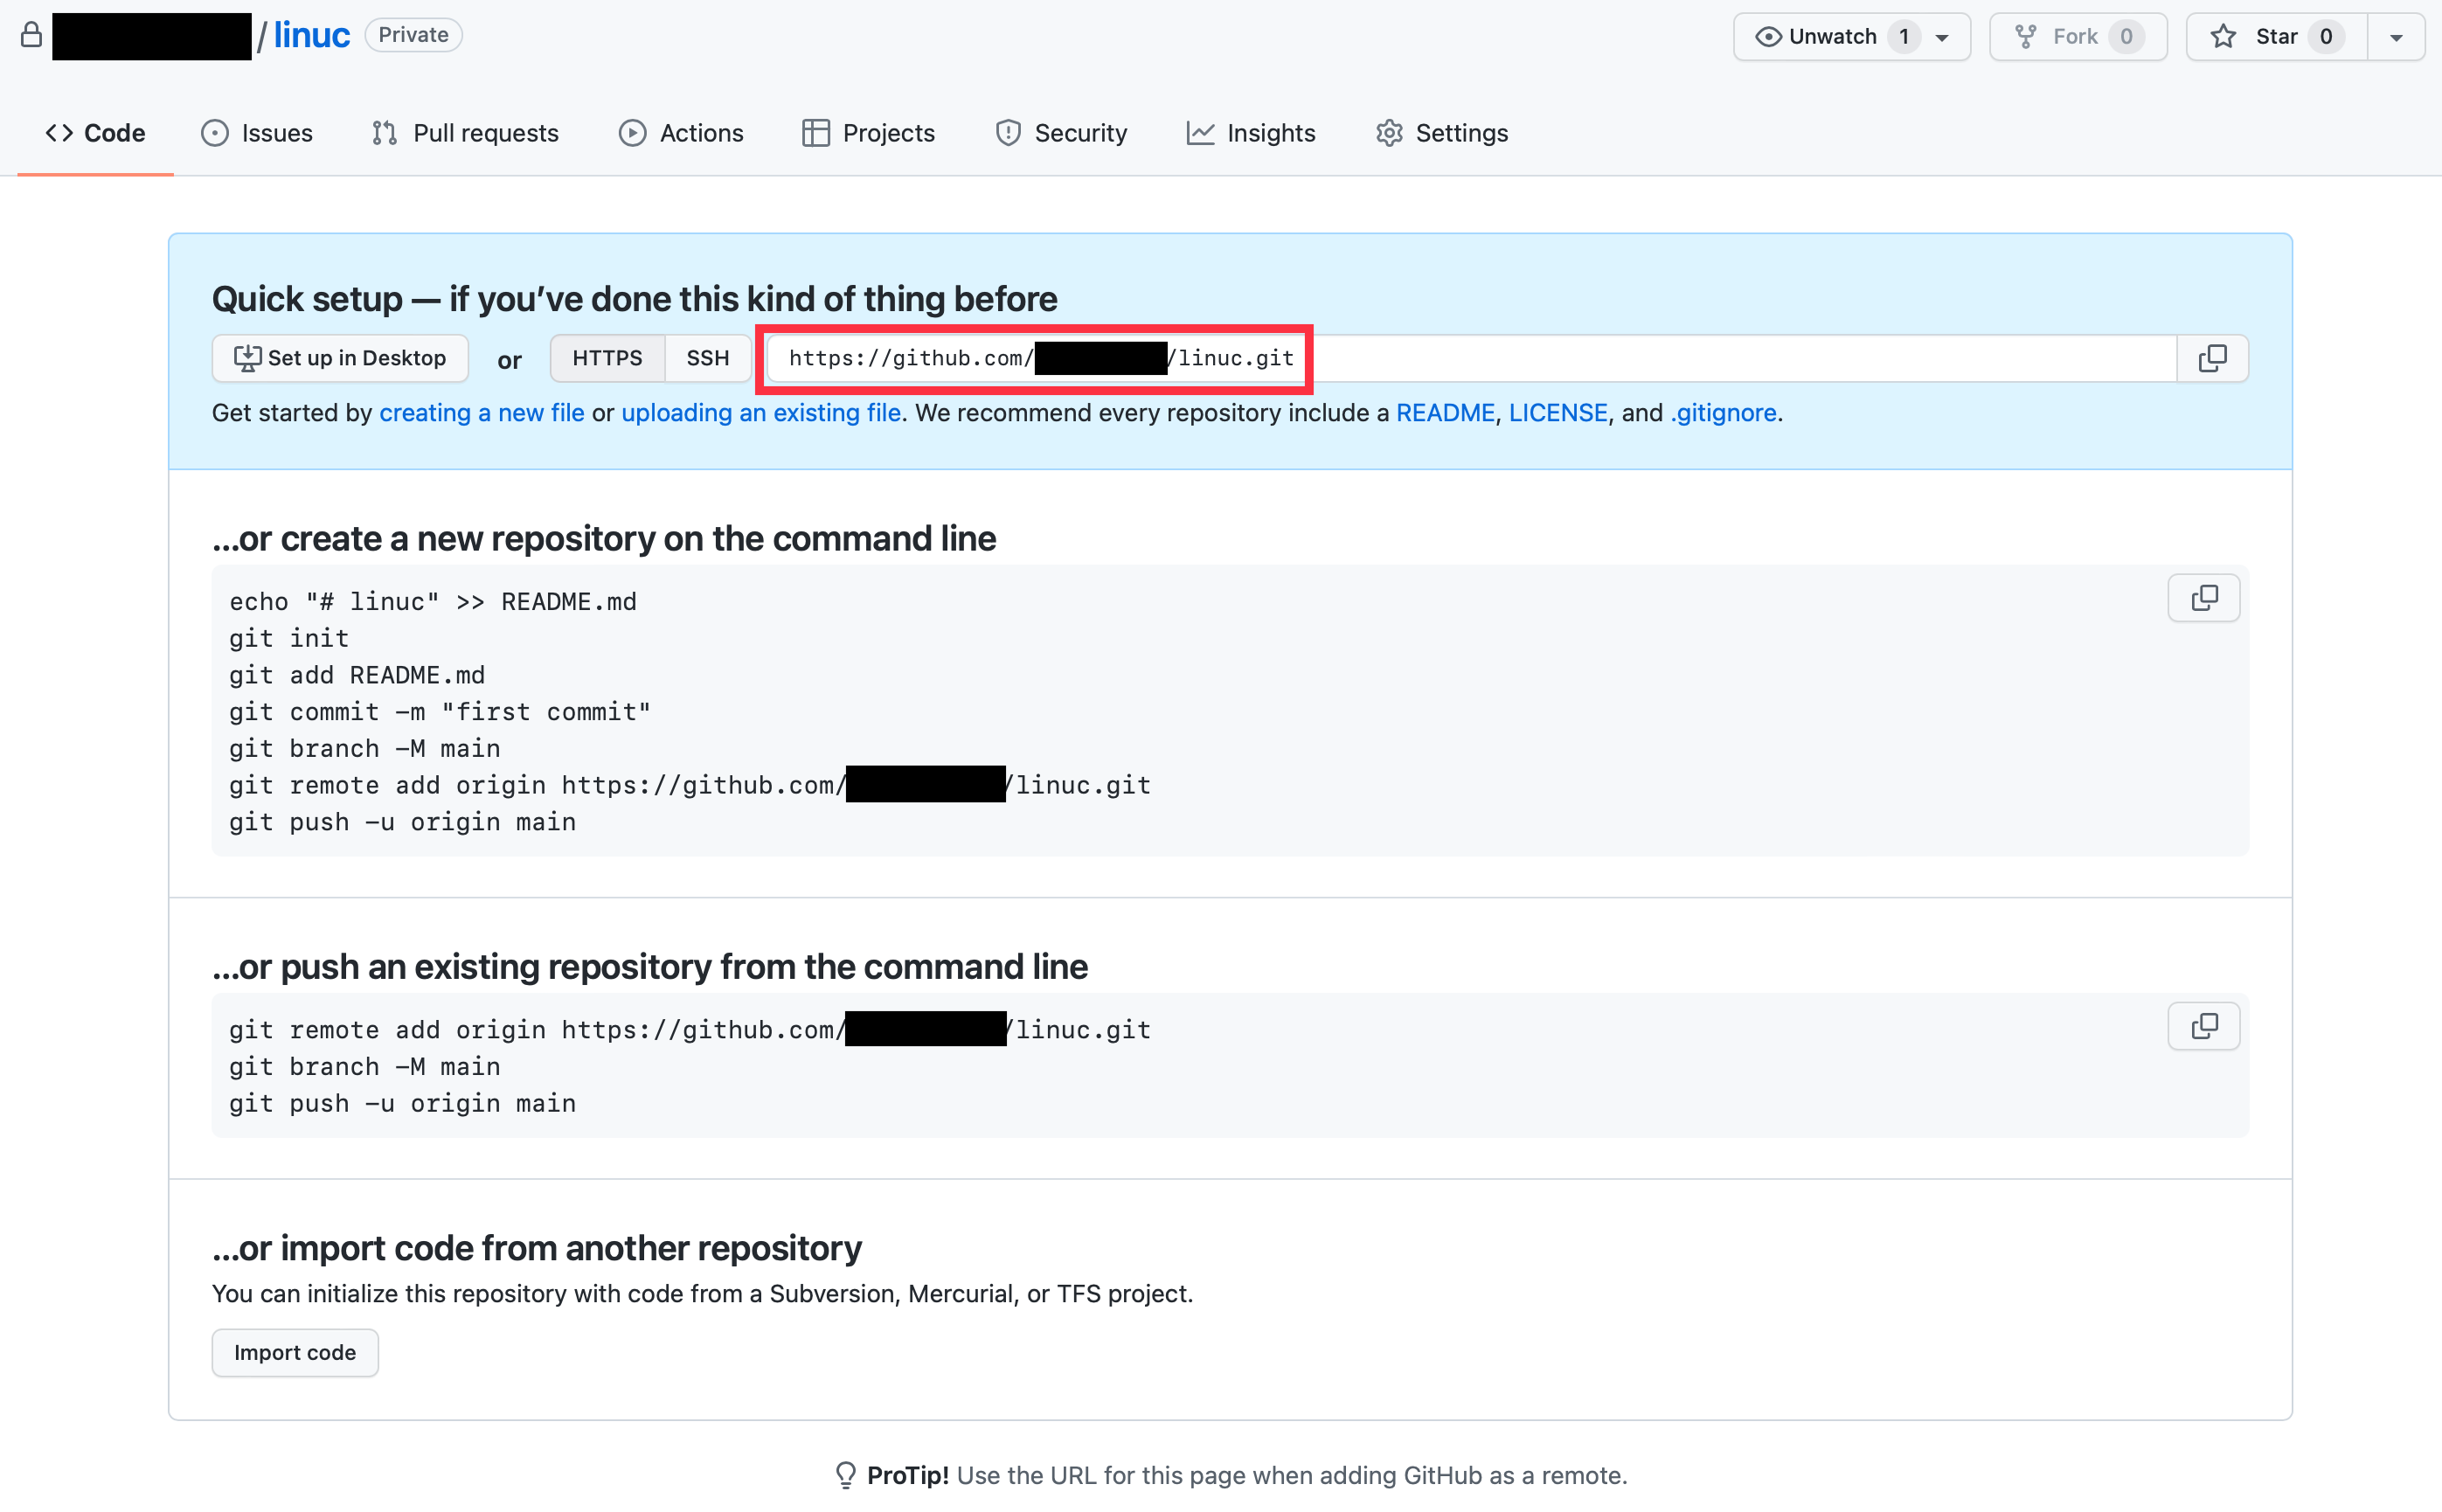Screen dimensions: 2442x1512
Task: Select the HTTPS protocol option
Action: tap(607, 358)
